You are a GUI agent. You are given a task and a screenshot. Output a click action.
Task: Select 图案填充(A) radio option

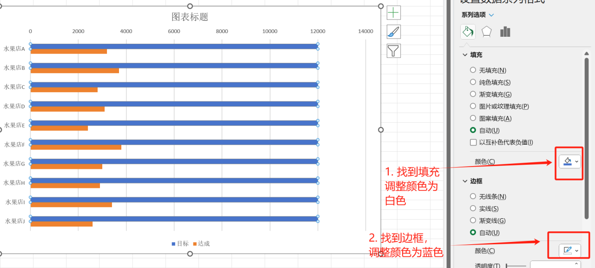pyautogui.click(x=473, y=118)
